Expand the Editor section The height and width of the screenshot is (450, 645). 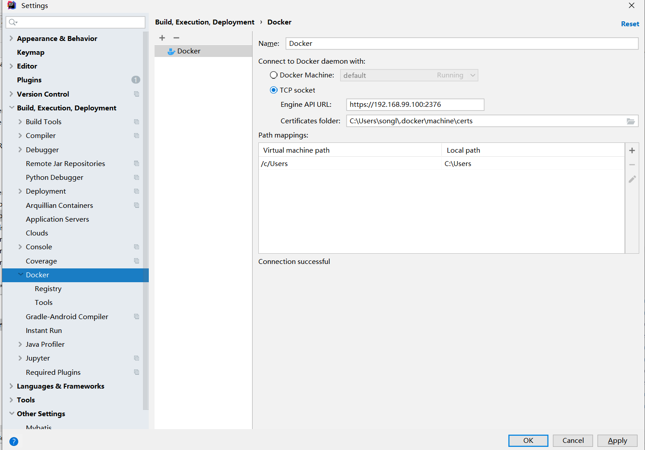tap(11, 66)
